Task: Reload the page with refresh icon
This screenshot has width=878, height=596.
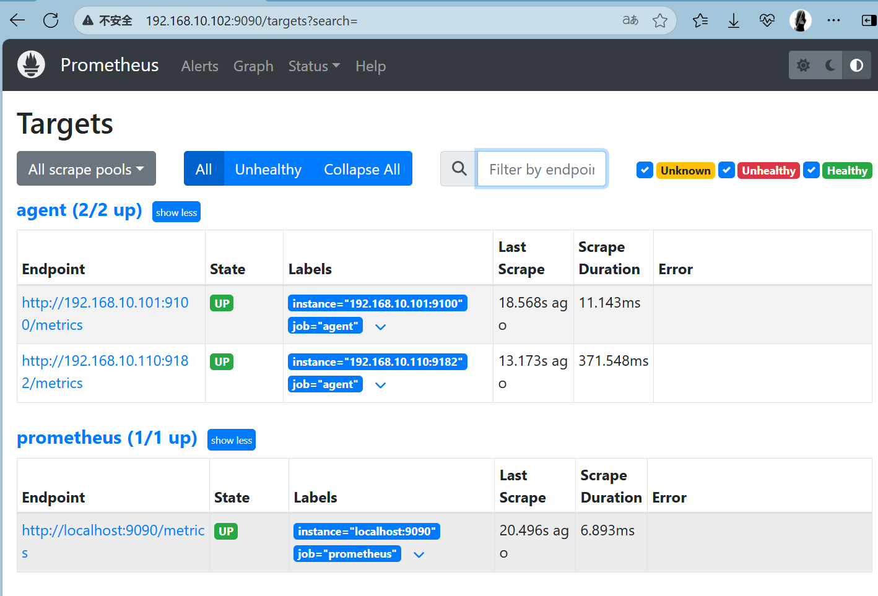Action: point(51,20)
